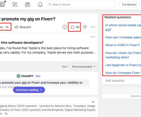Image resolution: width=141 pixels, height=117 pixels.
Task: Click the Bot label link
Action: coord(38,76)
